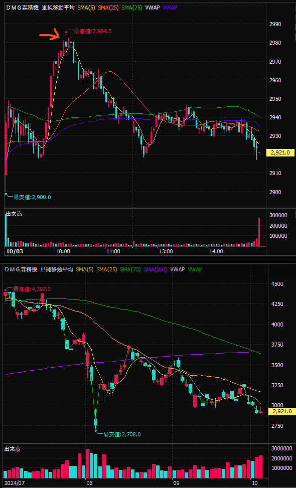Click the 10:00 time axis label
This screenshot has width=296, height=488.
[x=63, y=251]
